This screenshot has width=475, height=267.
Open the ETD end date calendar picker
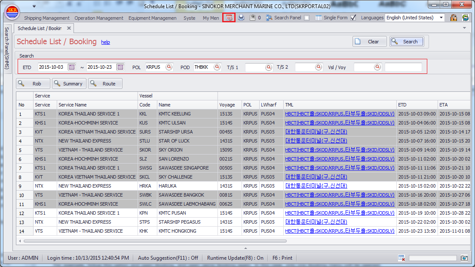pyautogui.click(x=120, y=67)
